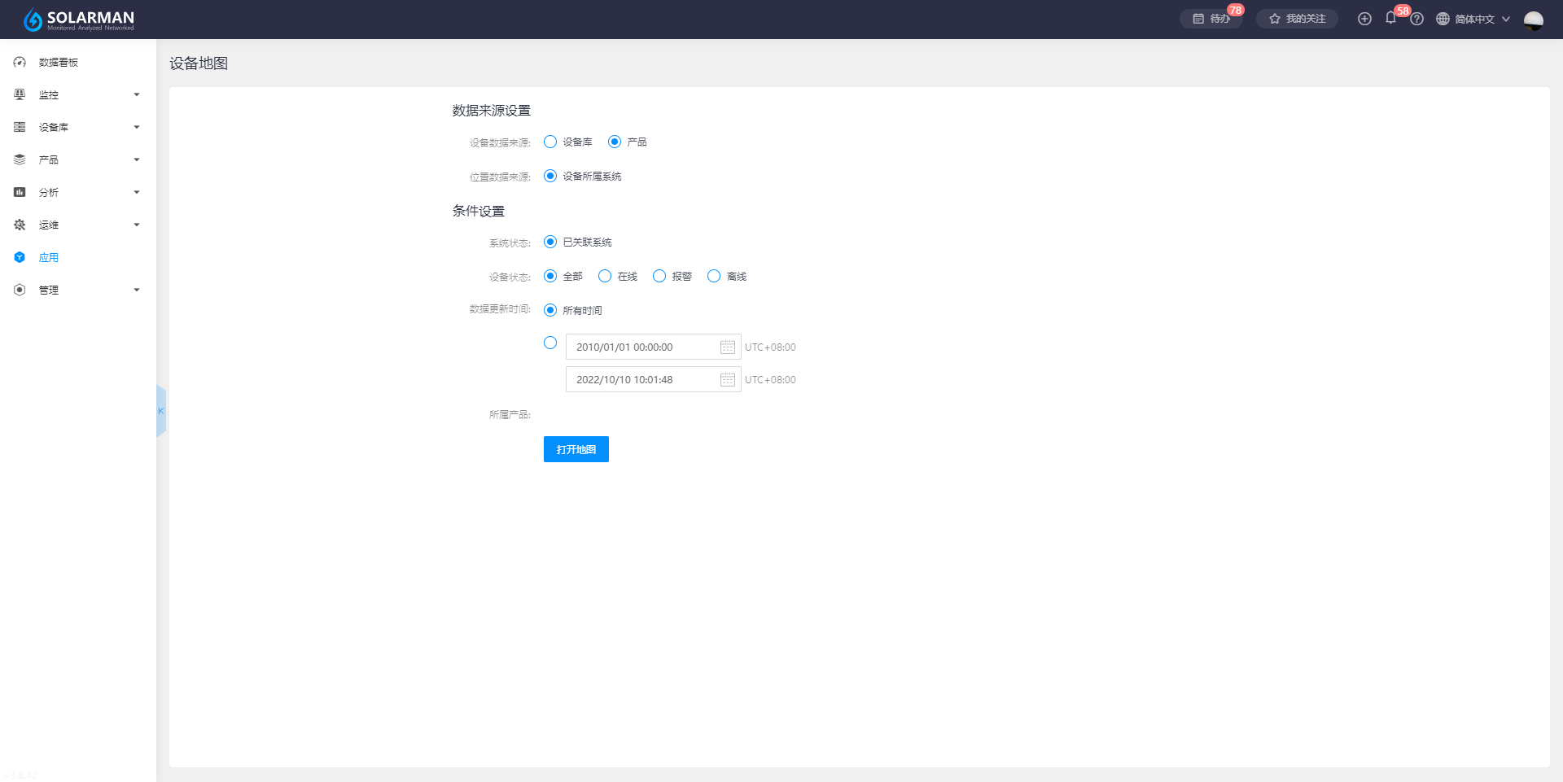
Task: Click the 打开地图 button
Action: click(x=576, y=449)
